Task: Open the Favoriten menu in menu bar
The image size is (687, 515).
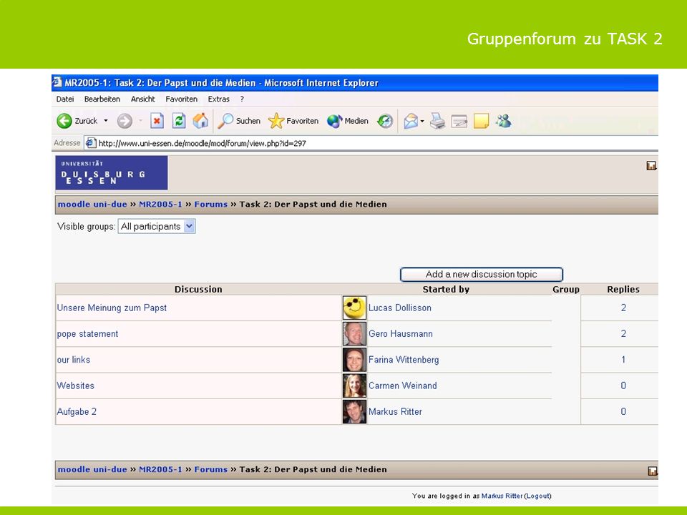Action: (x=181, y=99)
